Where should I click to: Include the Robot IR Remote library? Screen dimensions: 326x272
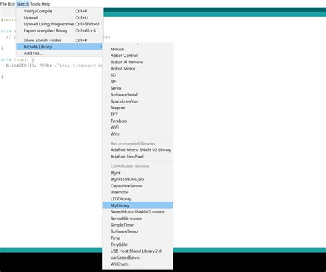[138, 62]
